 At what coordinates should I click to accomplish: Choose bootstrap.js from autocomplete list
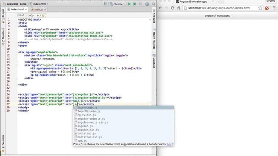[123, 133]
